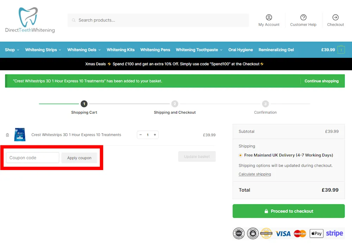Click step 3 Confirmation marker
The height and width of the screenshot is (247, 352).
(x=265, y=104)
